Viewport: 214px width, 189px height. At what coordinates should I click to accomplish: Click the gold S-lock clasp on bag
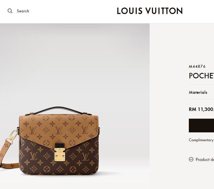pyautogui.click(x=60, y=154)
